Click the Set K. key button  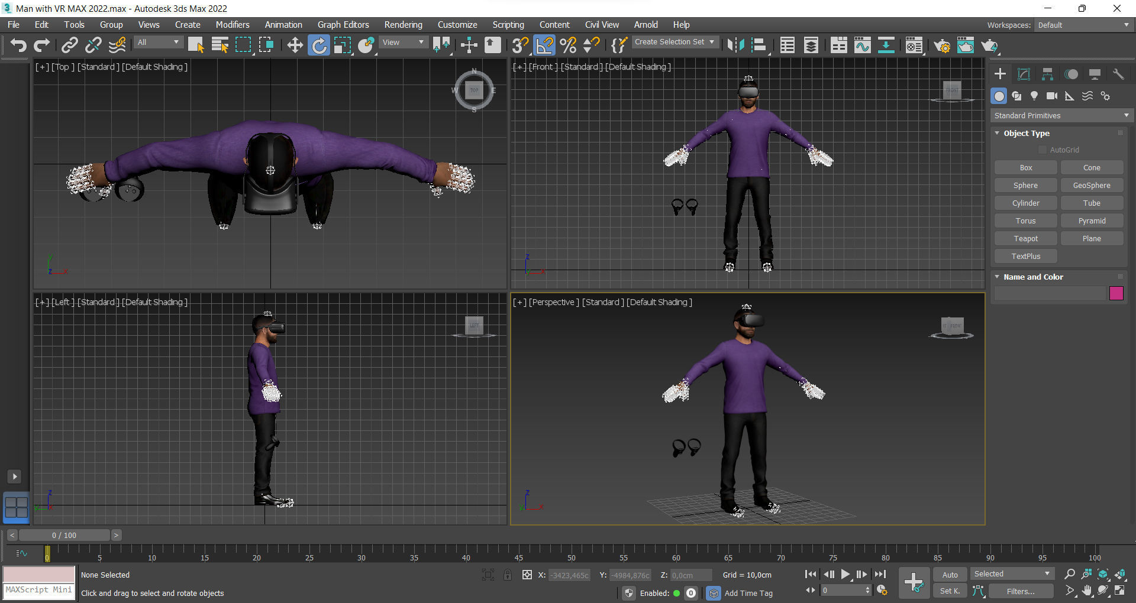point(950,591)
